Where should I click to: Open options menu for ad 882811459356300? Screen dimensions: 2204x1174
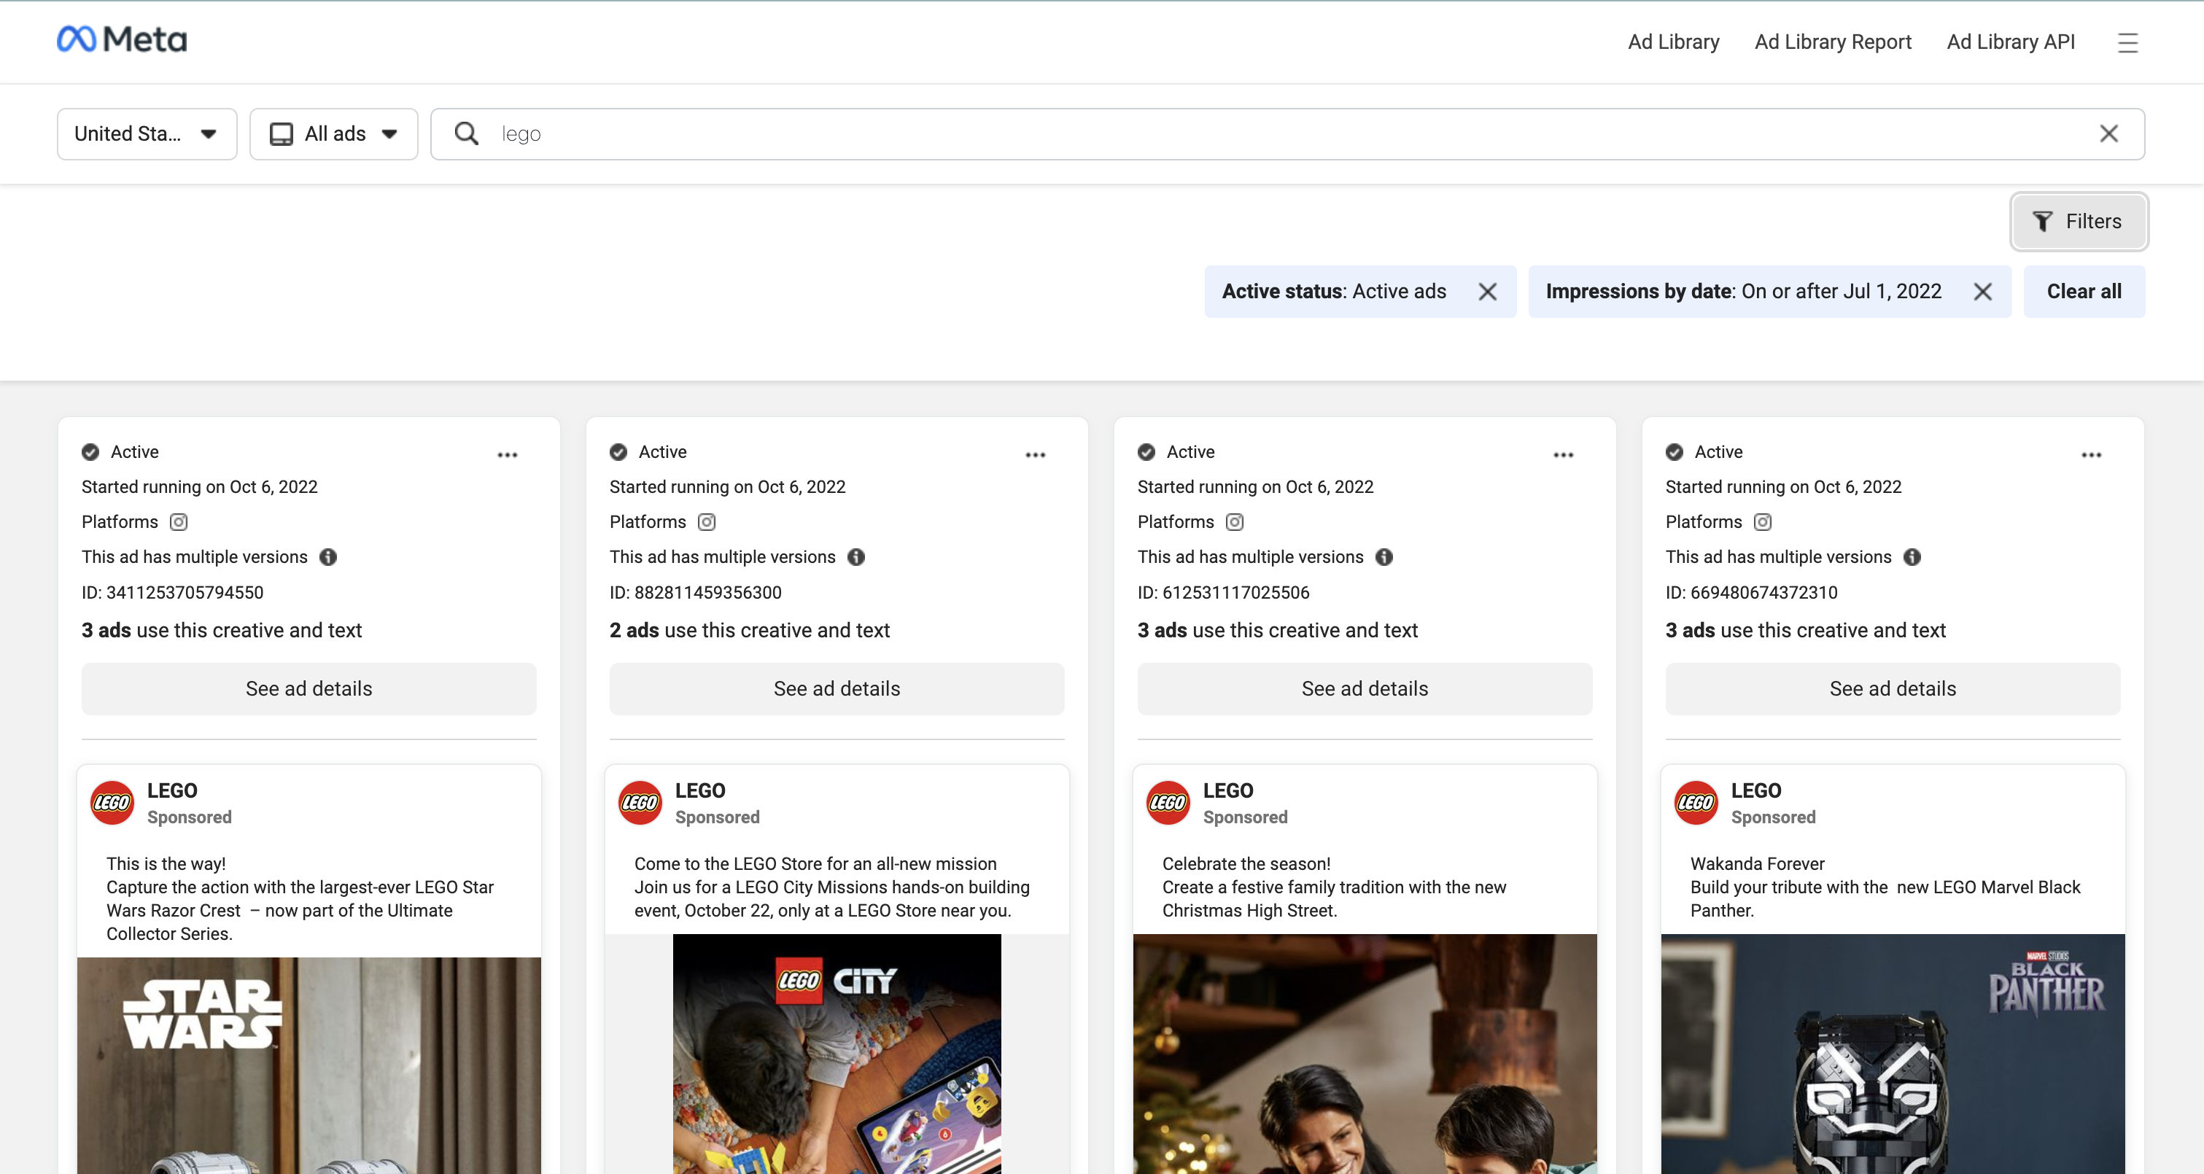[1035, 454]
